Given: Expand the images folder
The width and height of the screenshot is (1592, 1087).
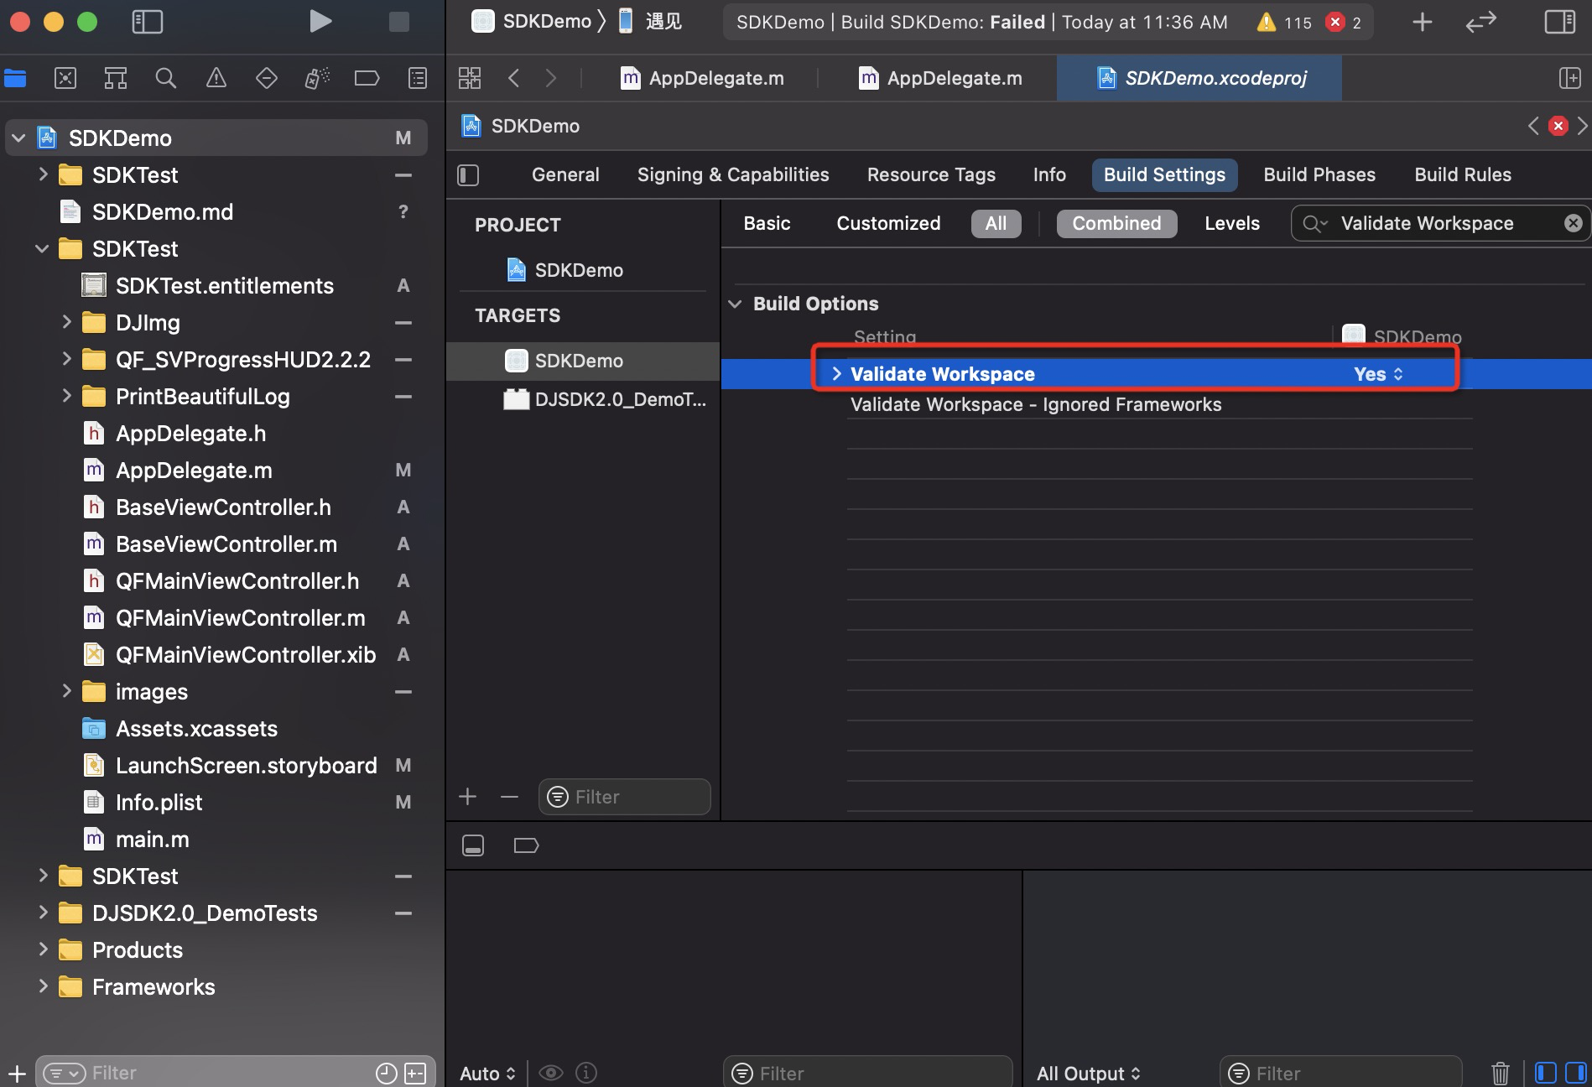Looking at the screenshot, I should (66, 691).
